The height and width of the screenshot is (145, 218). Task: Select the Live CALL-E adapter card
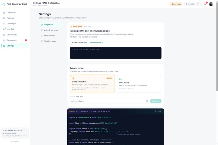pyautogui.click(x=139, y=84)
